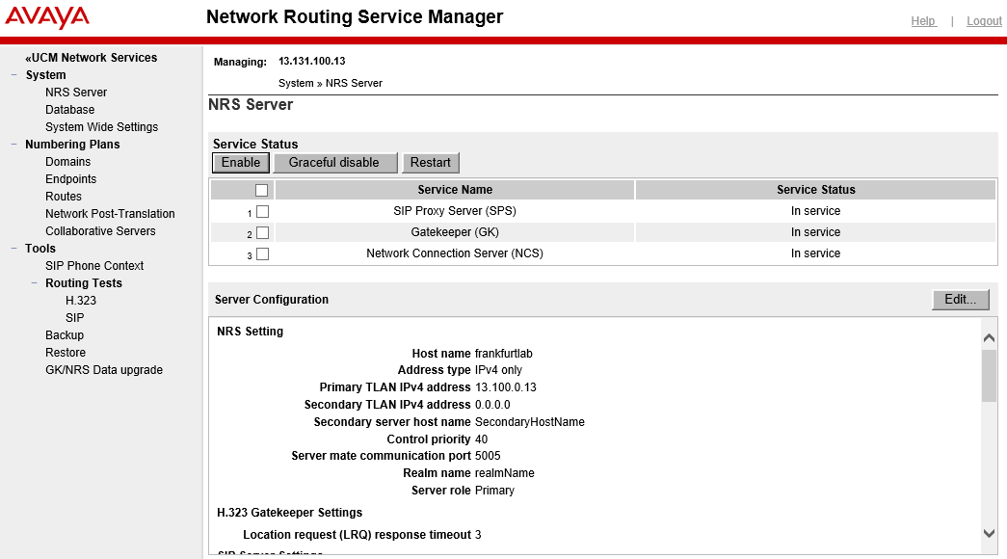This screenshot has width=1007, height=559.
Task: Click the Numbering Plans heading
Action: pos(72,144)
